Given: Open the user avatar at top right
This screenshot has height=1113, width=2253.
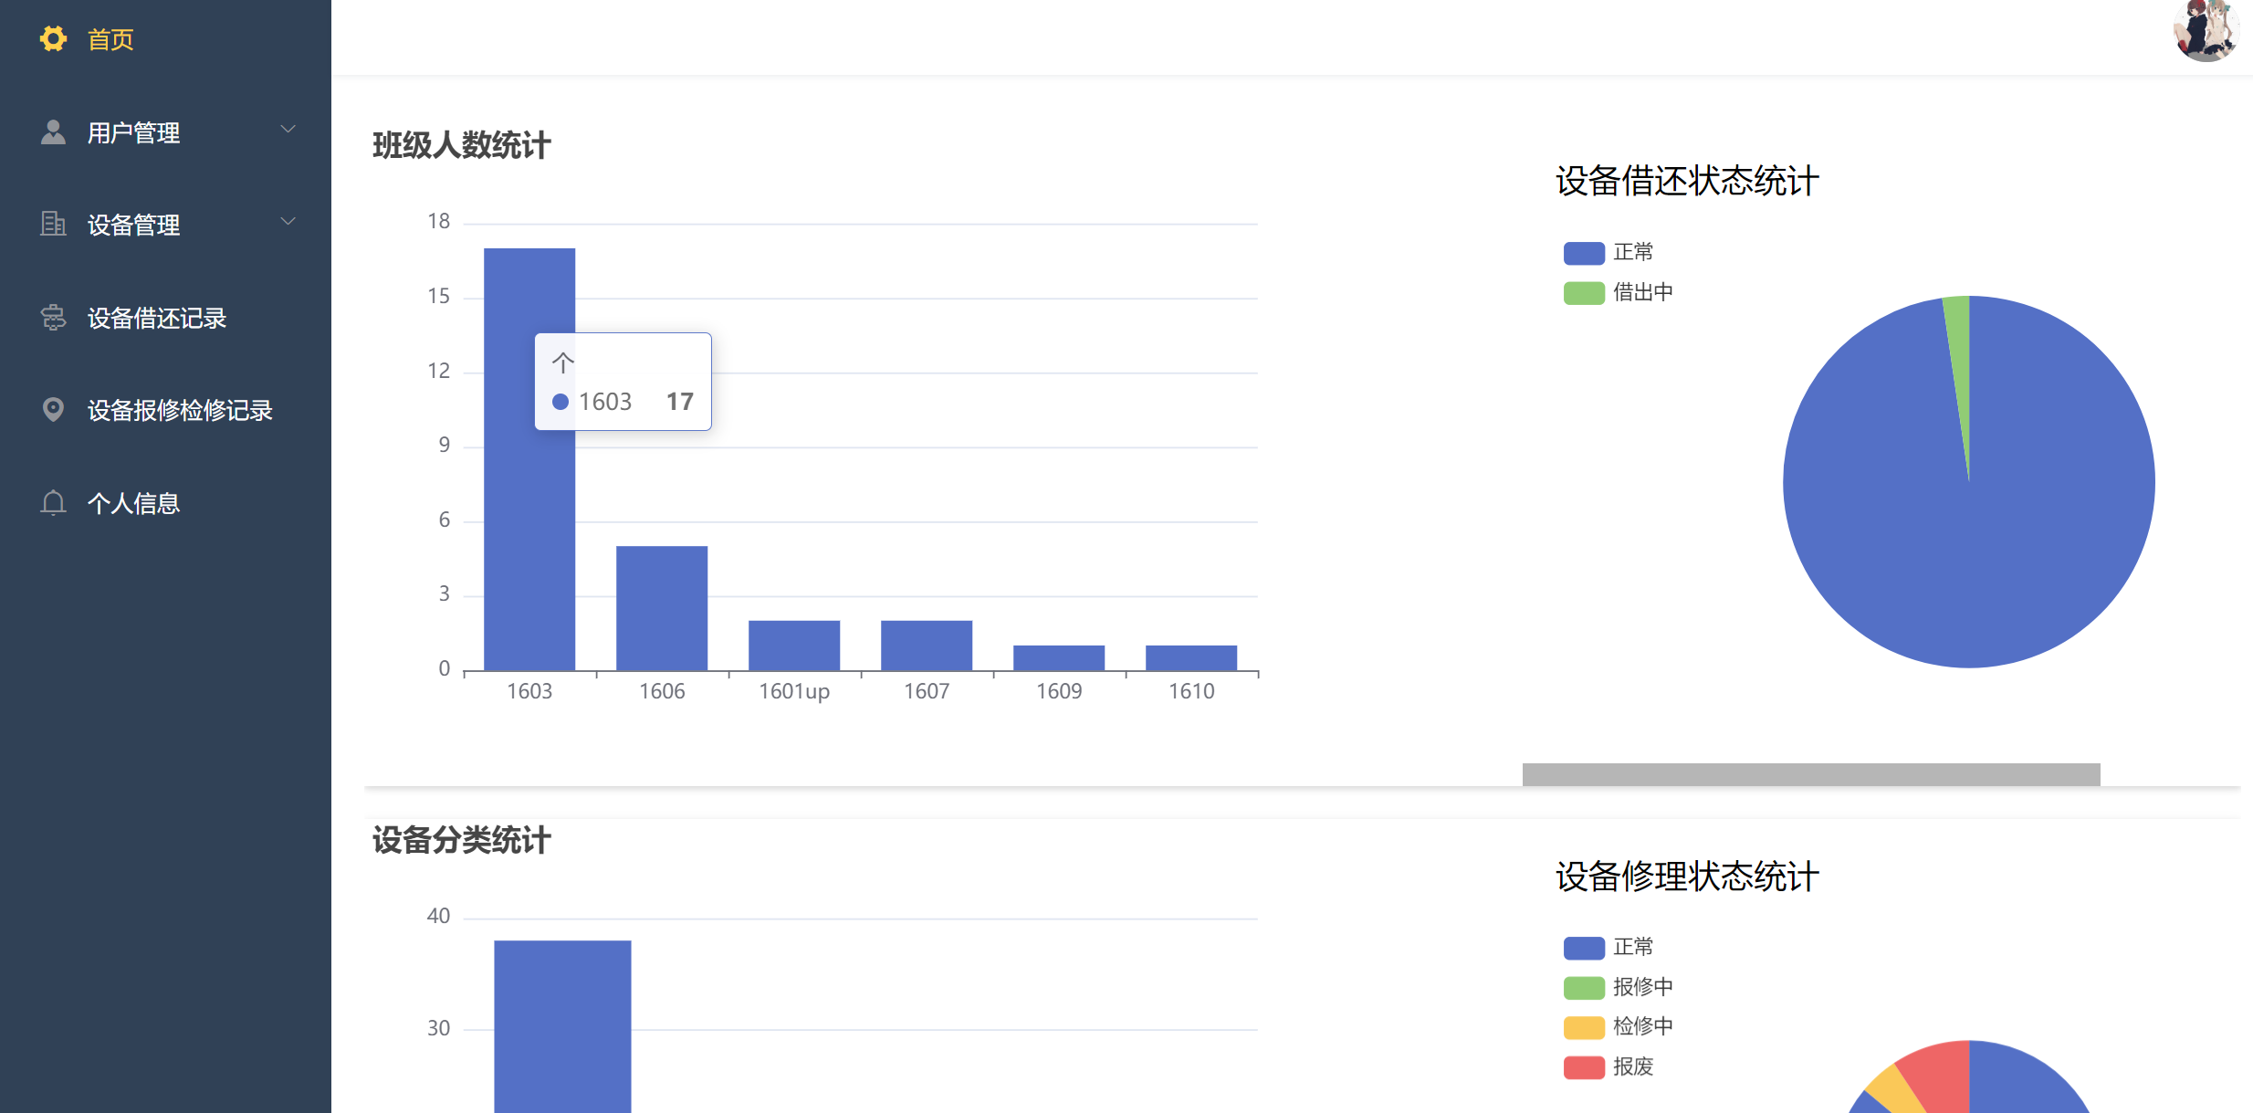Looking at the screenshot, I should point(2205,31).
